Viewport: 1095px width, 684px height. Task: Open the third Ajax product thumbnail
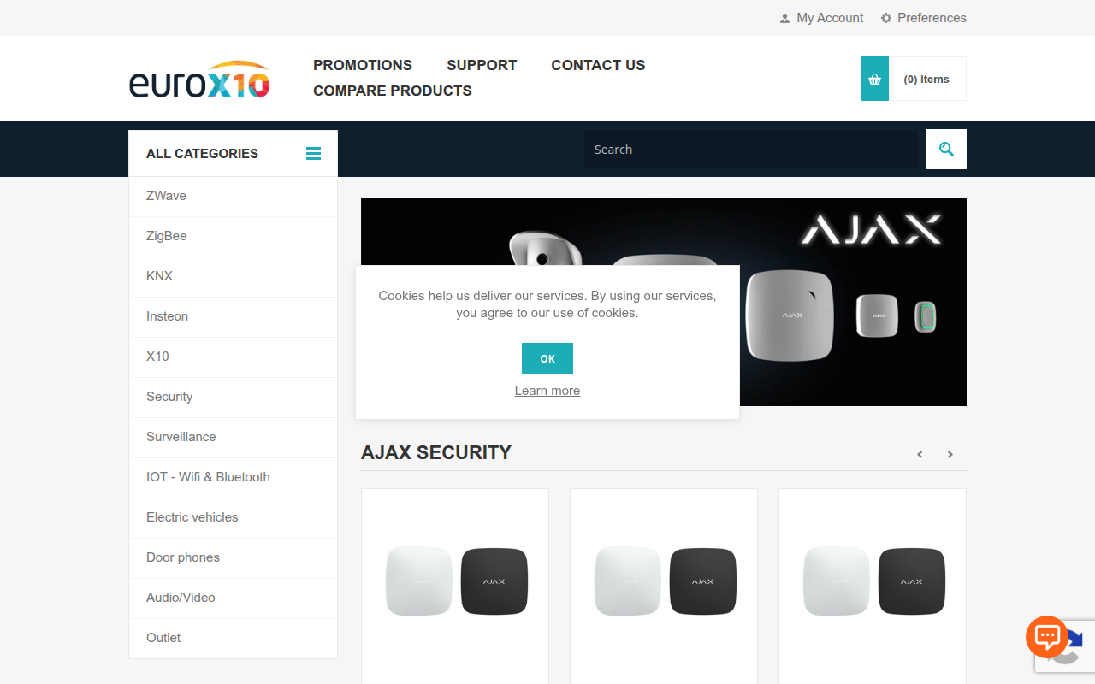tap(873, 581)
